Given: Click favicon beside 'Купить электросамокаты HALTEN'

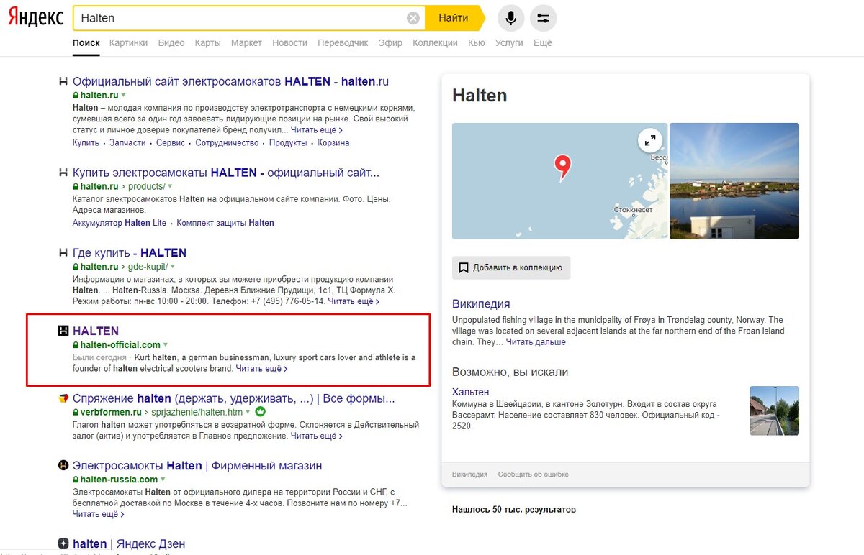Looking at the screenshot, I should 63,173.
